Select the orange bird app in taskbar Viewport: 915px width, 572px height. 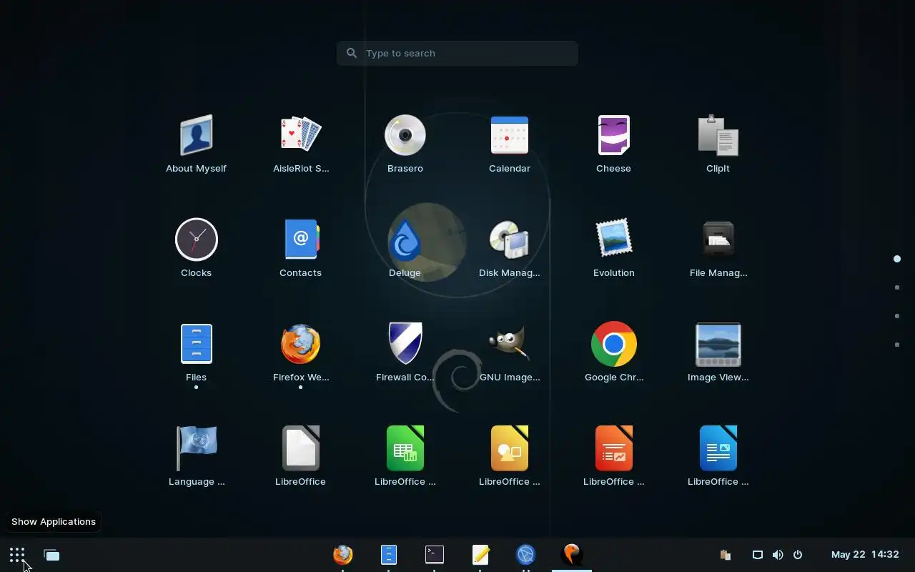click(572, 554)
